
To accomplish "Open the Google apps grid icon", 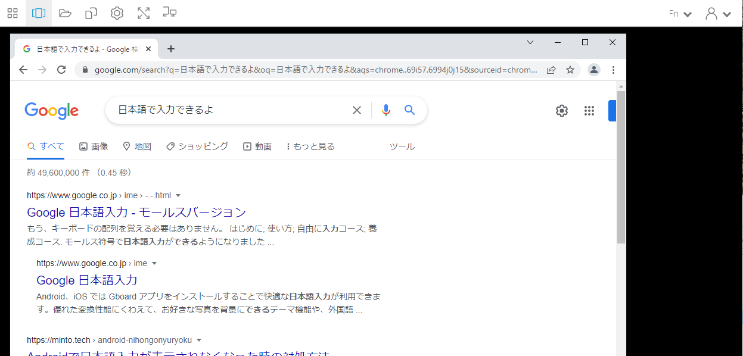I will 589,110.
